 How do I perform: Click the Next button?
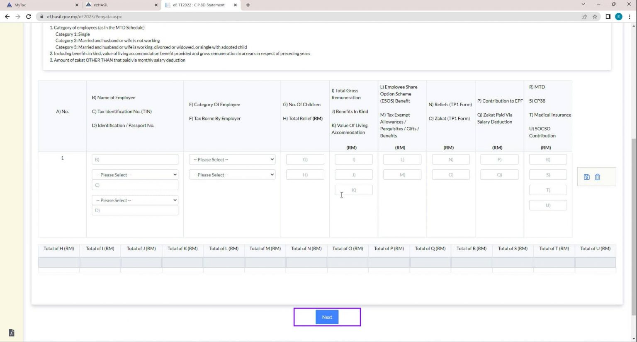click(327, 317)
